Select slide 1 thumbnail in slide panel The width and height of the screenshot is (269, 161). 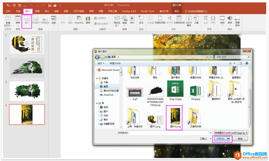pos(27,44)
